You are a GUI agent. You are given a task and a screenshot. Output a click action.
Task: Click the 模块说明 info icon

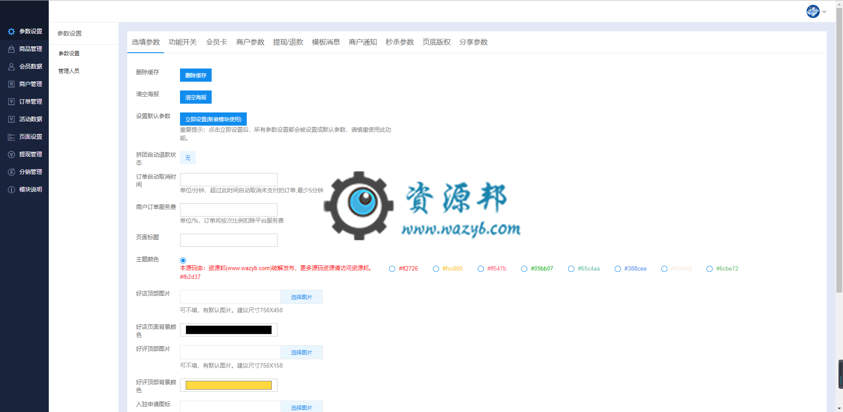[x=11, y=190]
